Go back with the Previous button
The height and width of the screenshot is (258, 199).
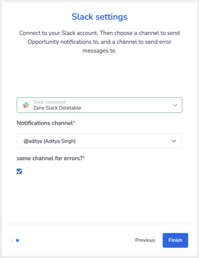coord(145,240)
